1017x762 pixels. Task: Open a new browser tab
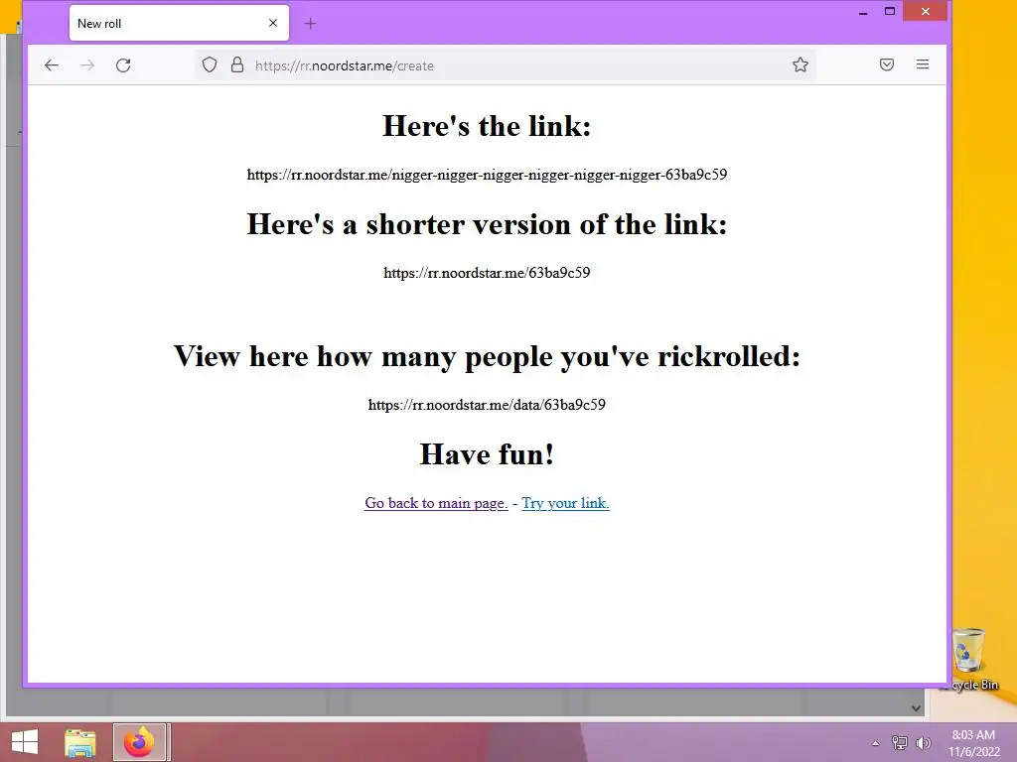310,24
